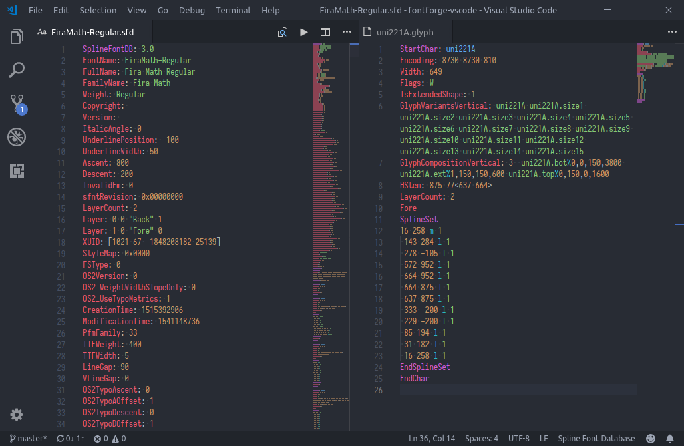Change language mode Spline Font Database
The image size is (684, 446).
(x=596, y=438)
